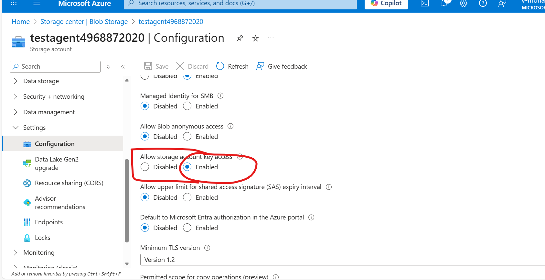Expand the Data storage menu group
The height and width of the screenshot is (280, 545).
pos(16,81)
